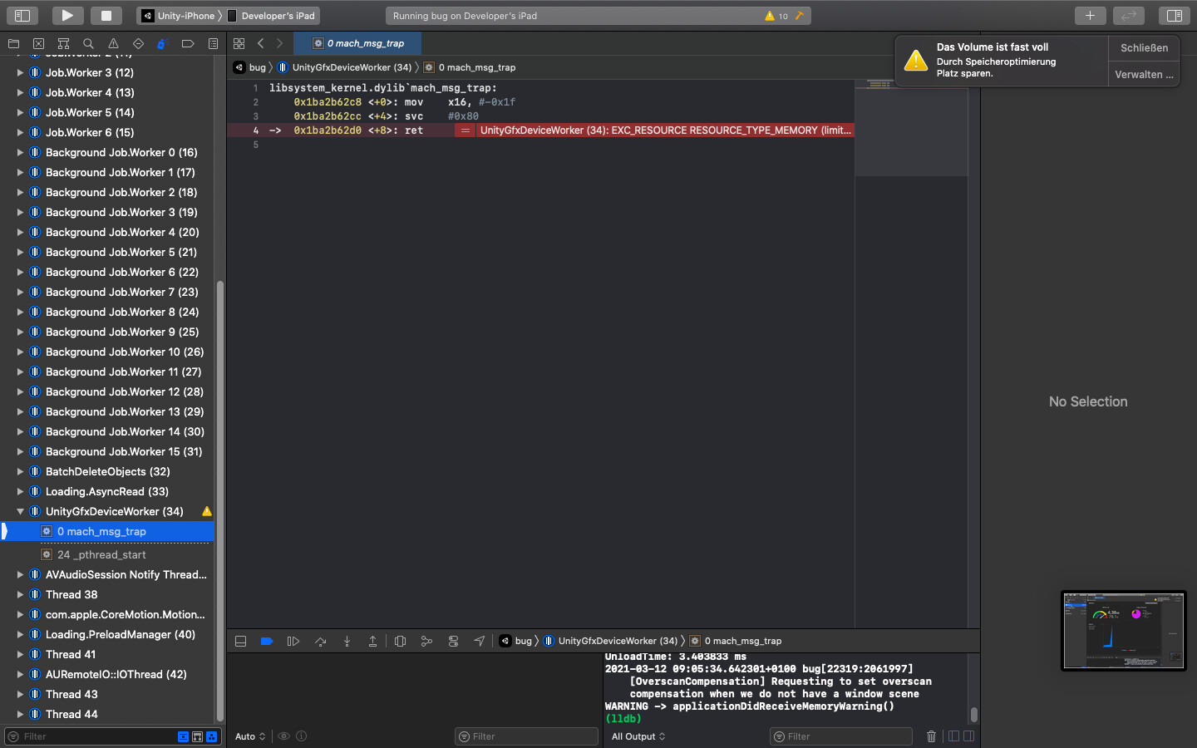Open the Report navigator list icon

(213, 43)
